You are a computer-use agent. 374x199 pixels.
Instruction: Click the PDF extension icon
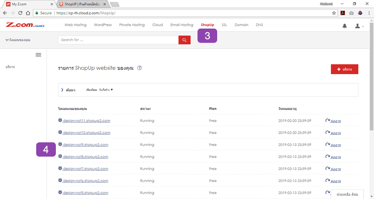point(343,13)
